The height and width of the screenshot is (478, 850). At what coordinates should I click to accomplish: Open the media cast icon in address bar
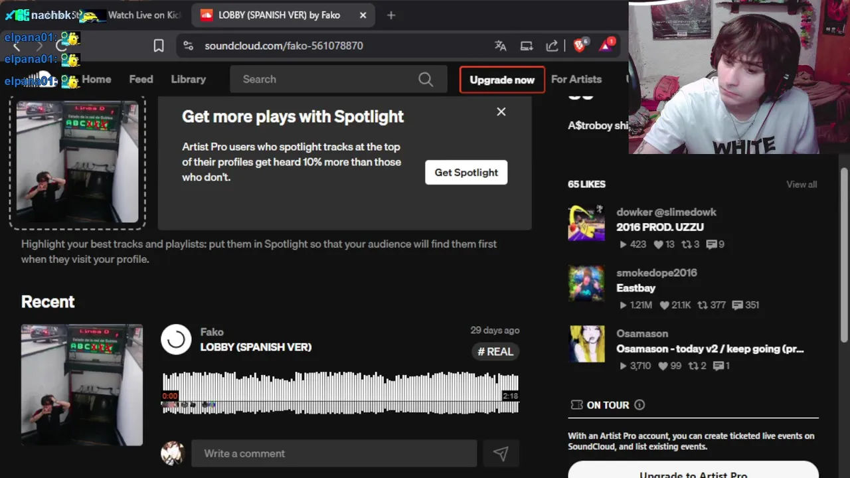(527, 46)
